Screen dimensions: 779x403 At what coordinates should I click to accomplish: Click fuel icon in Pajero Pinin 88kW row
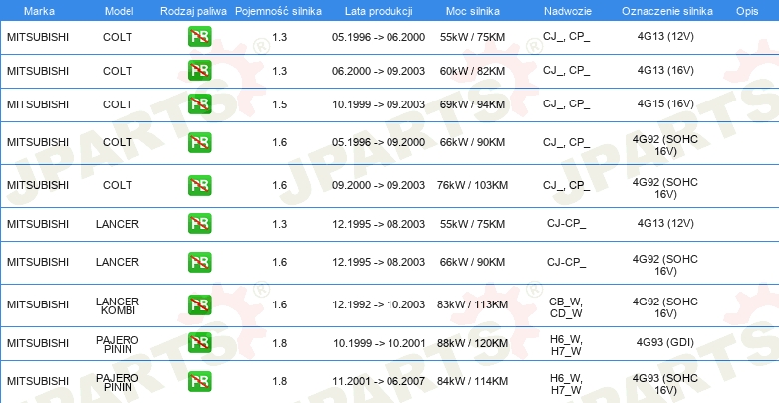(199, 343)
